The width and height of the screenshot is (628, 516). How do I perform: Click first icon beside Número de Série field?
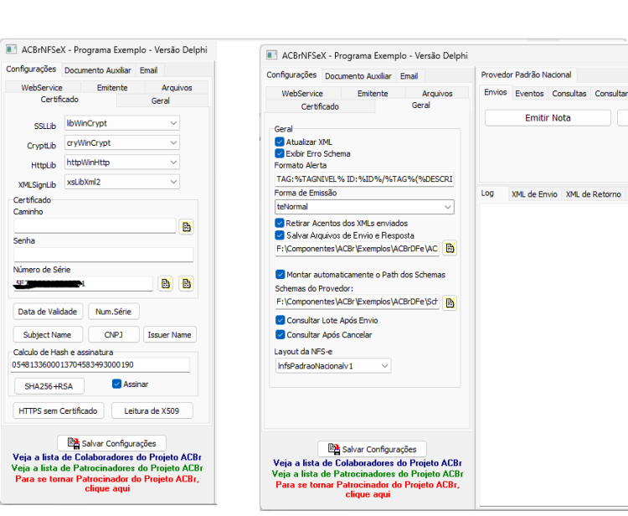[166, 284]
